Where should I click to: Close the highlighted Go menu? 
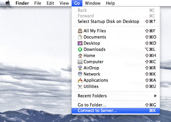(77, 3)
